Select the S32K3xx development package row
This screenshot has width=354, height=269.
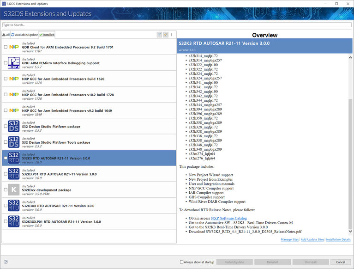[89, 190]
